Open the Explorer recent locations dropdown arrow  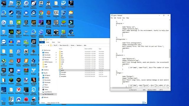(46, 45)
